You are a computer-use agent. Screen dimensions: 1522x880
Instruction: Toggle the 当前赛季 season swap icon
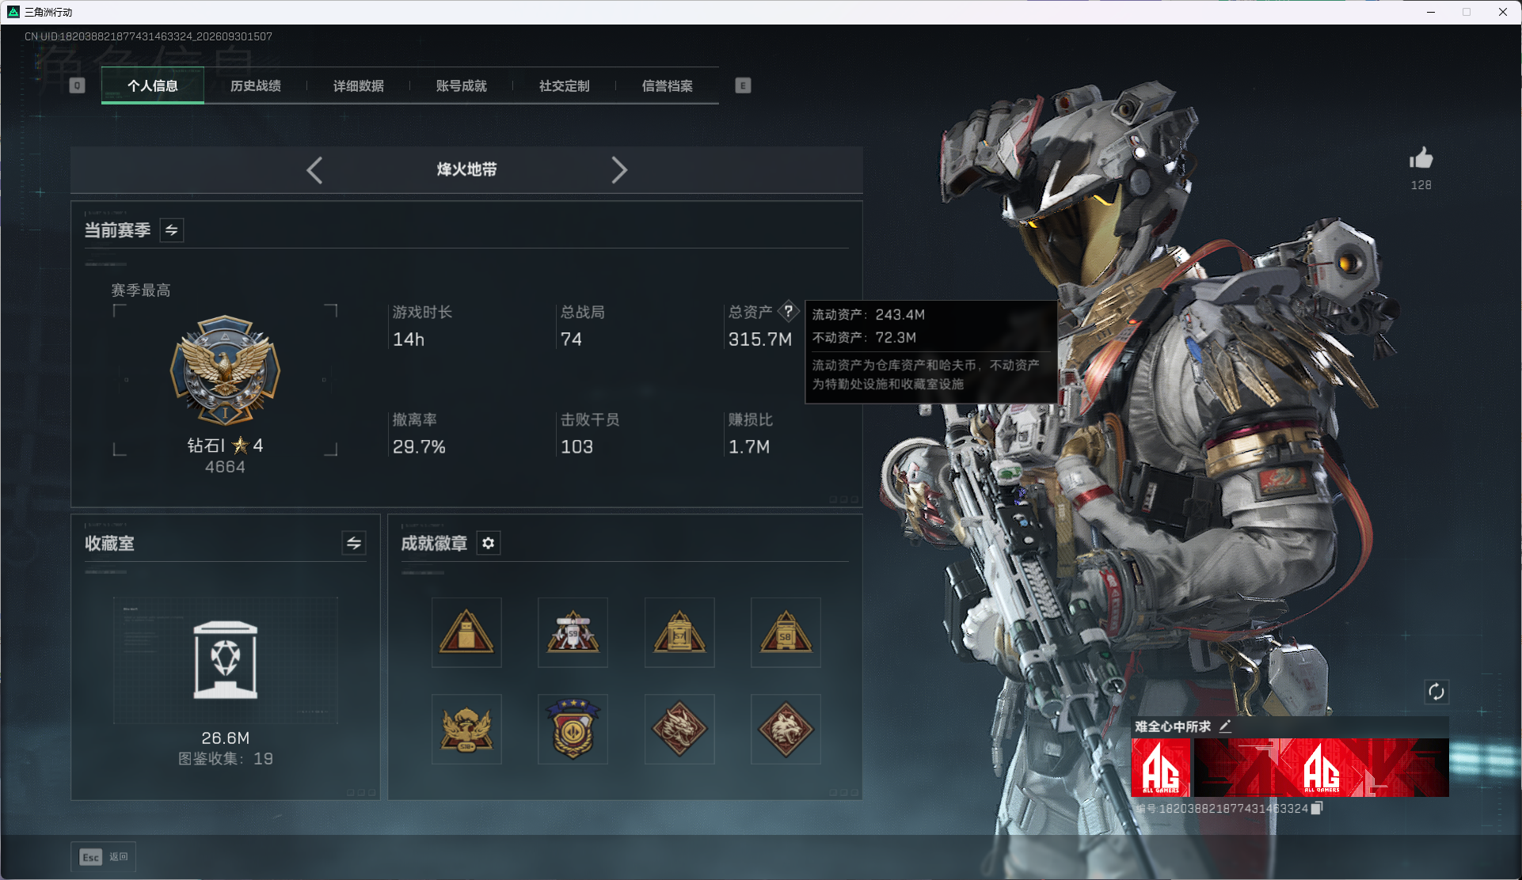point(172,230)
